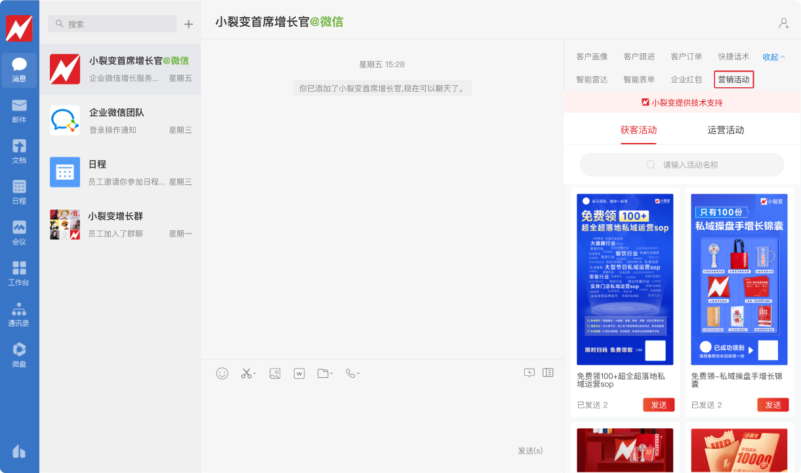801x473 pixels.
Task: Click the 小裂变增长群 group avatar
Action: click(65, 224)
